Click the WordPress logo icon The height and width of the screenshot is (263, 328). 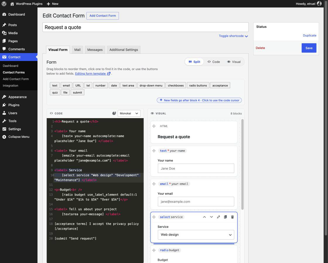(4, 4)
